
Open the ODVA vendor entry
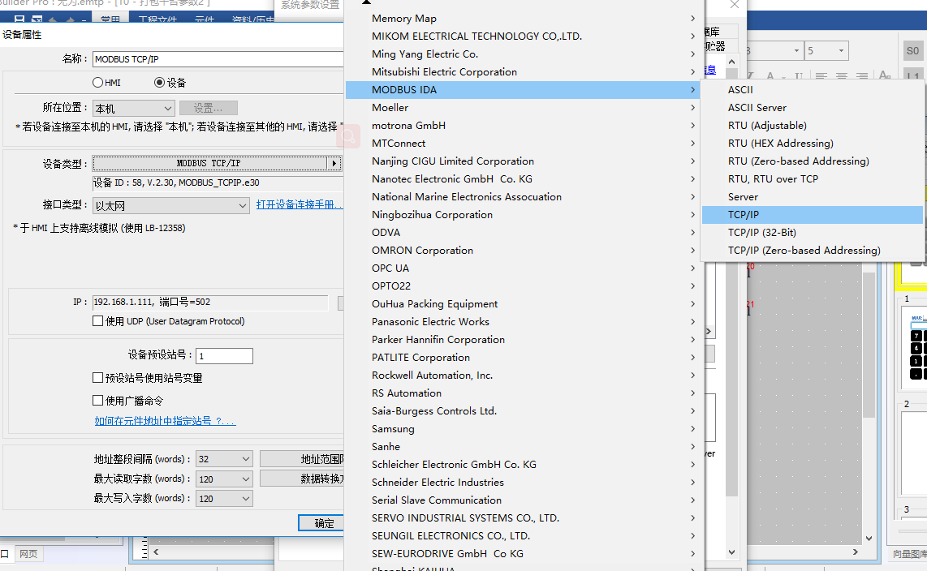click(524, 233)
